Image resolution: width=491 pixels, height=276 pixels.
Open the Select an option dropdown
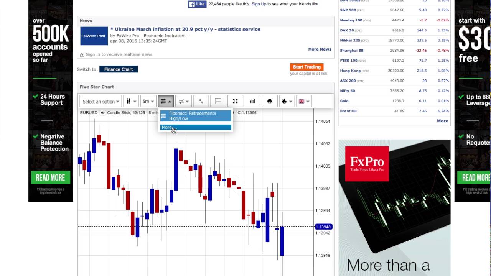point(101,101)
